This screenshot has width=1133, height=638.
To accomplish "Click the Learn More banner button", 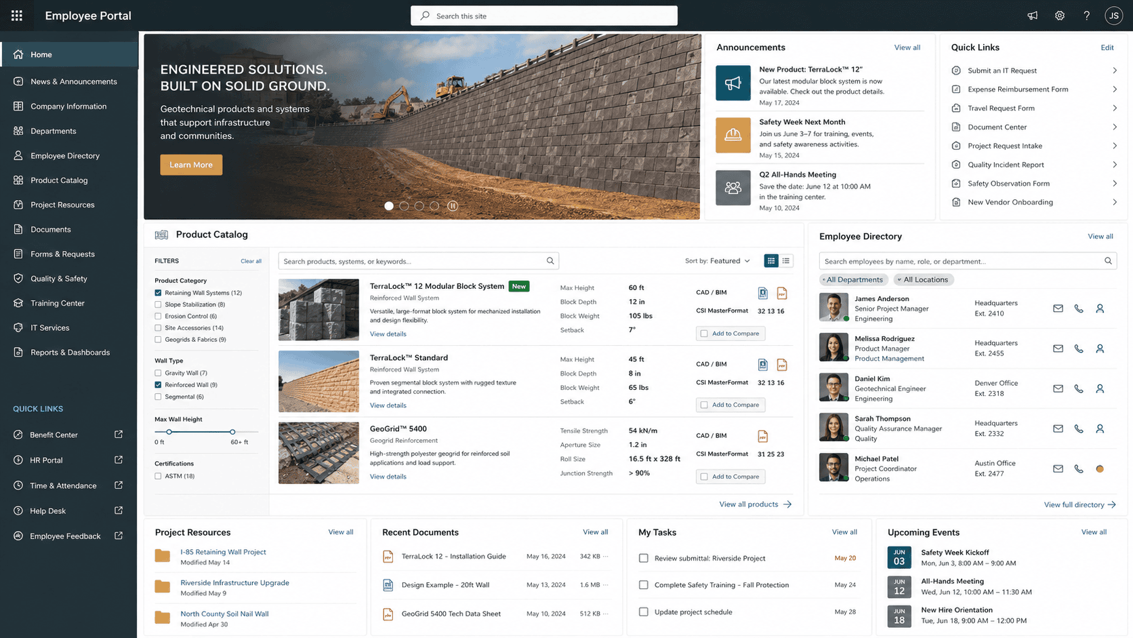I will [x=191, y=165].
